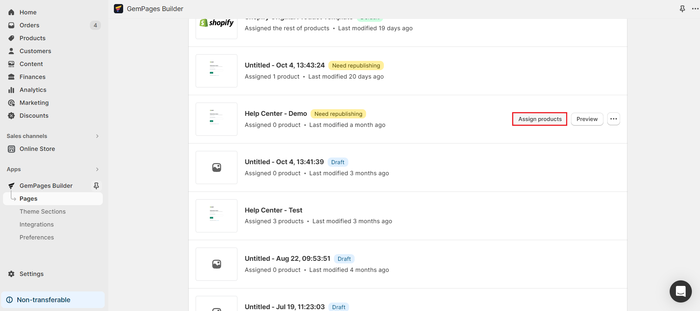Open Preferences in GemPages Builder
The height and width of the screenshot is (311, 700).
[37, 237]
